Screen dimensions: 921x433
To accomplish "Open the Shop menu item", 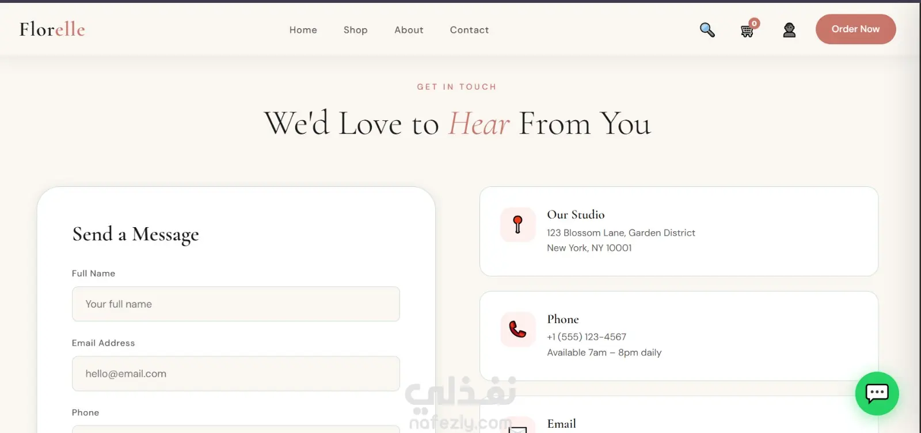I will (x=355, y=30).
